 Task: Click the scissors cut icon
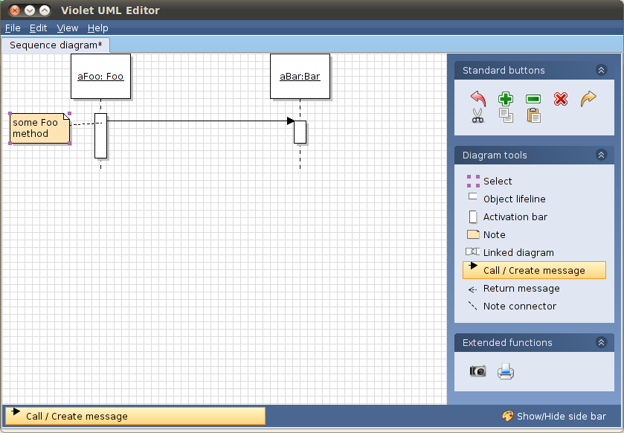coord(478,115)
